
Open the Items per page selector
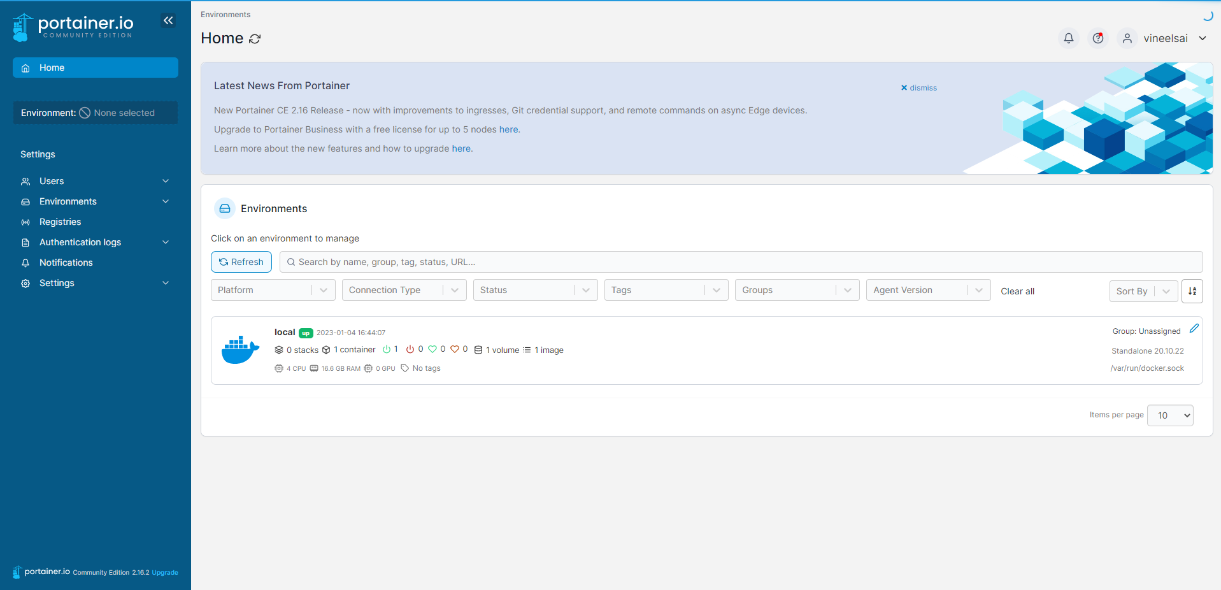coord(1169,415)
